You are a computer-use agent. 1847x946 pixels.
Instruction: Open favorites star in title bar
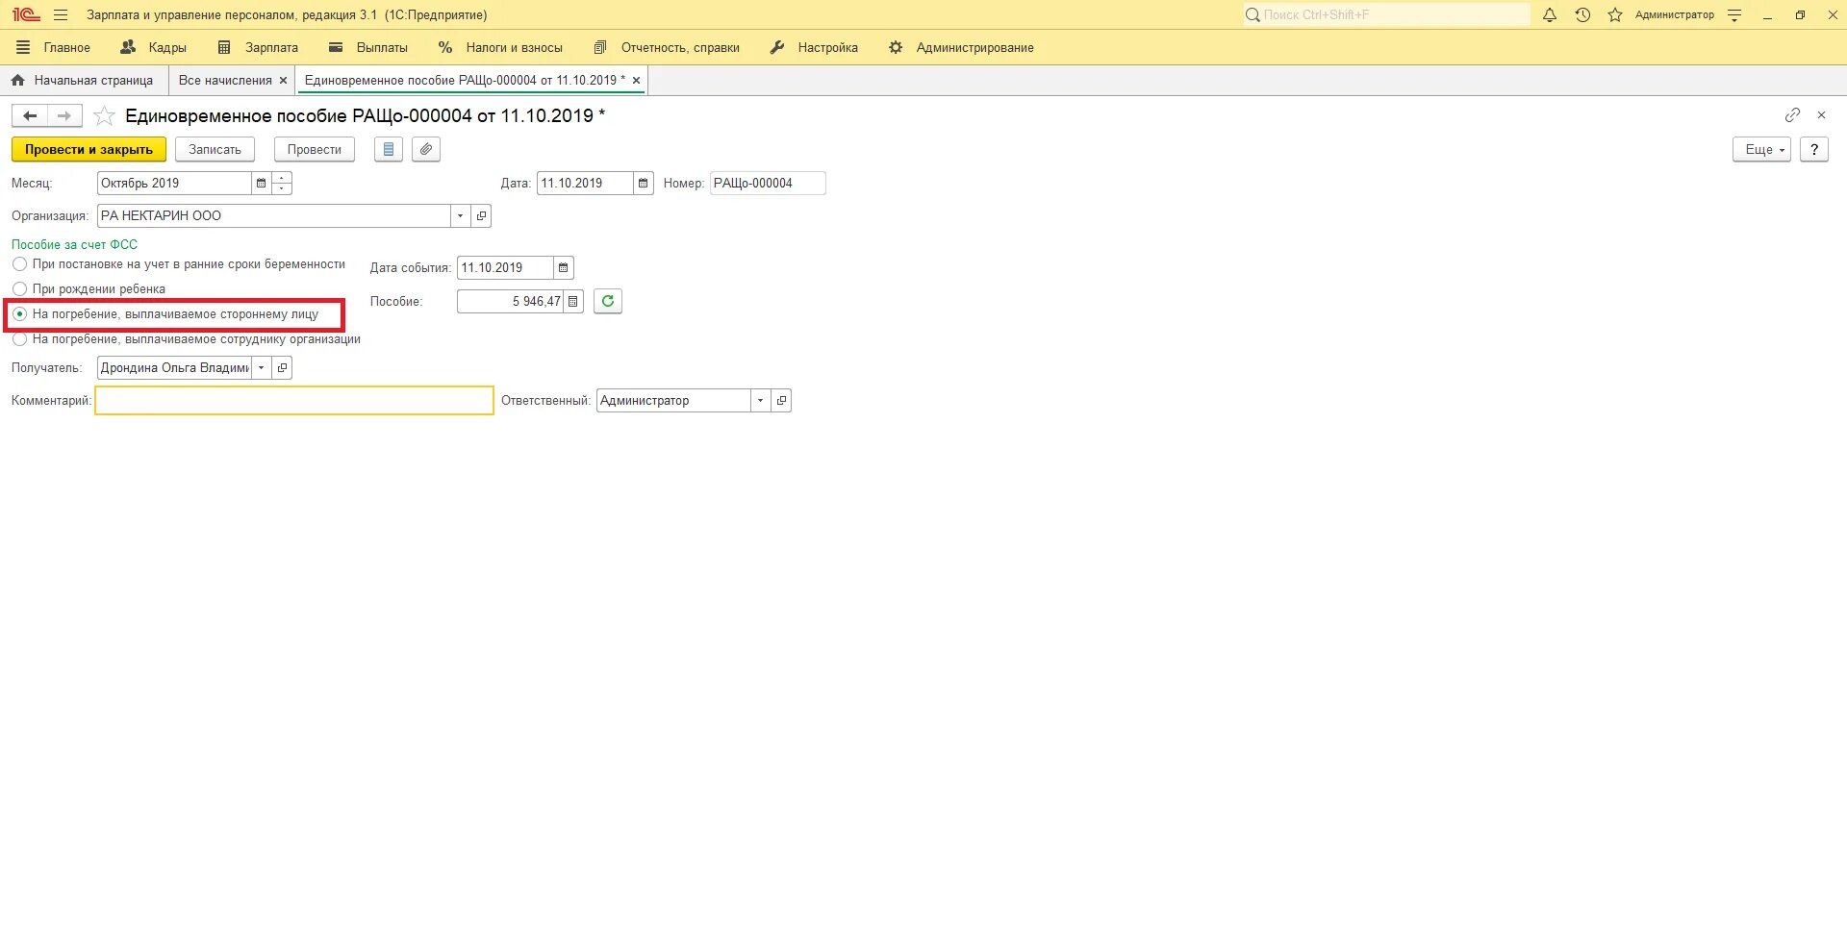(1615, 14)
